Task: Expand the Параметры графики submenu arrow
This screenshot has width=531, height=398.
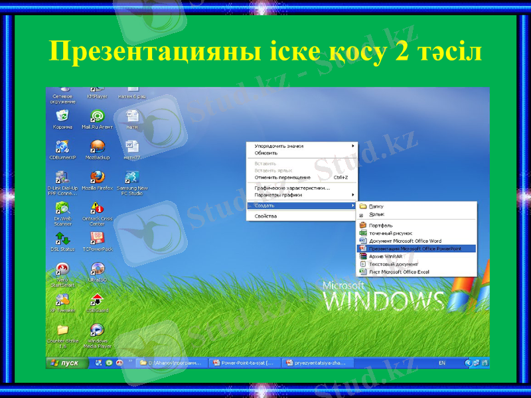Action: pyautogui.click(x=352, y=195)
